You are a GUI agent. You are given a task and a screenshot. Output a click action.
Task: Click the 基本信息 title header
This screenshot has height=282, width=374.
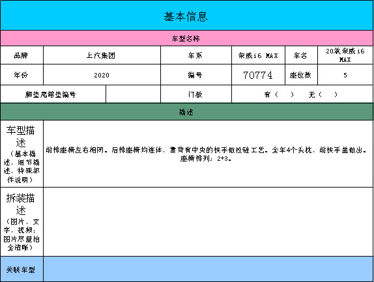pyautogui.click(x=187, y=16)
